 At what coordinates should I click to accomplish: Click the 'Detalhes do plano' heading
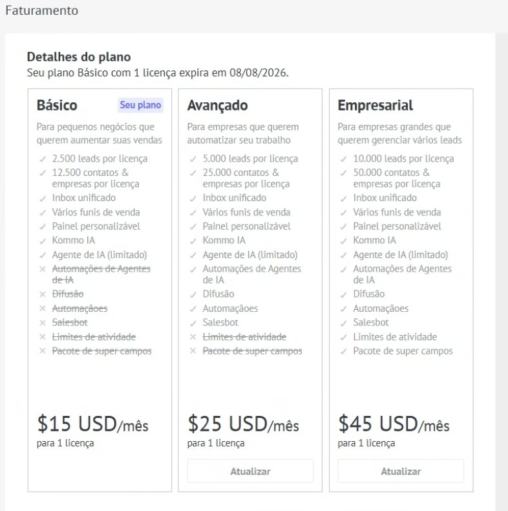79,58
